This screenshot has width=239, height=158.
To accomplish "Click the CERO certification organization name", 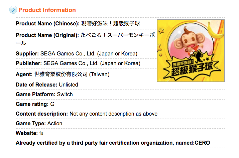I will coord(203,143).
